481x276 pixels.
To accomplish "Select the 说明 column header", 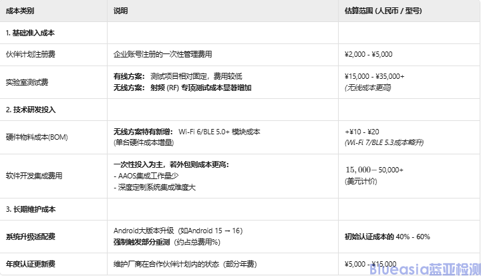I will 120,11.
